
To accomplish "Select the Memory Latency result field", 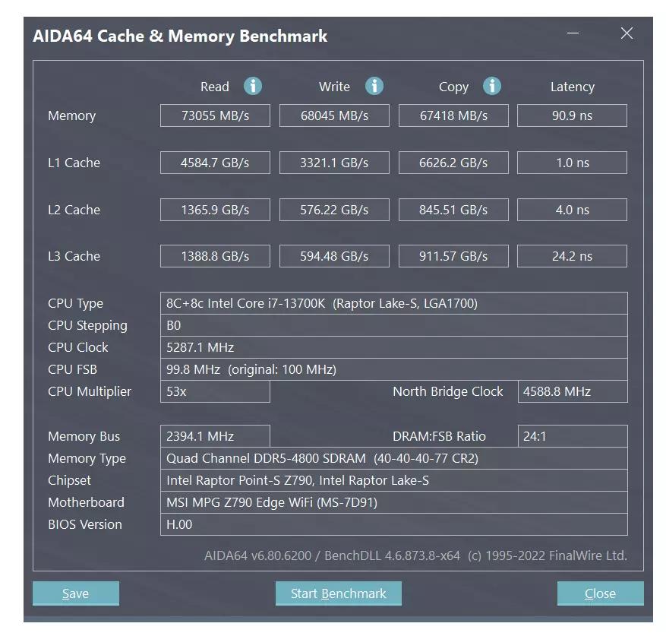I will tap(572, 115).
